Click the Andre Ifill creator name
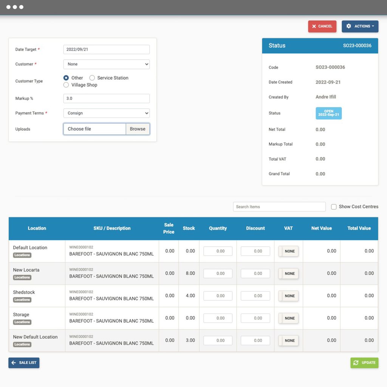 (325, 97)
